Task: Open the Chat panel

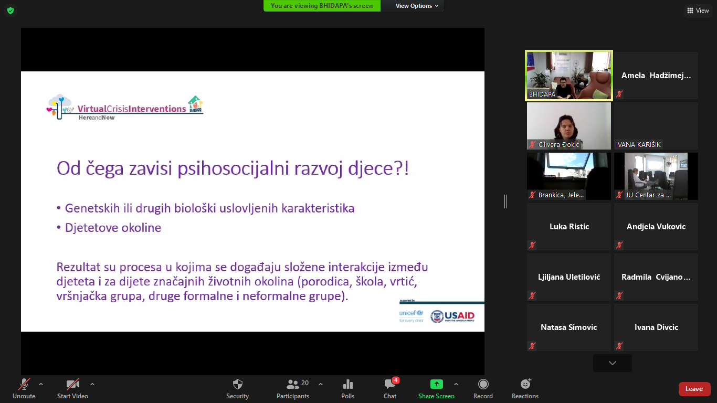Action: (389, 385)
